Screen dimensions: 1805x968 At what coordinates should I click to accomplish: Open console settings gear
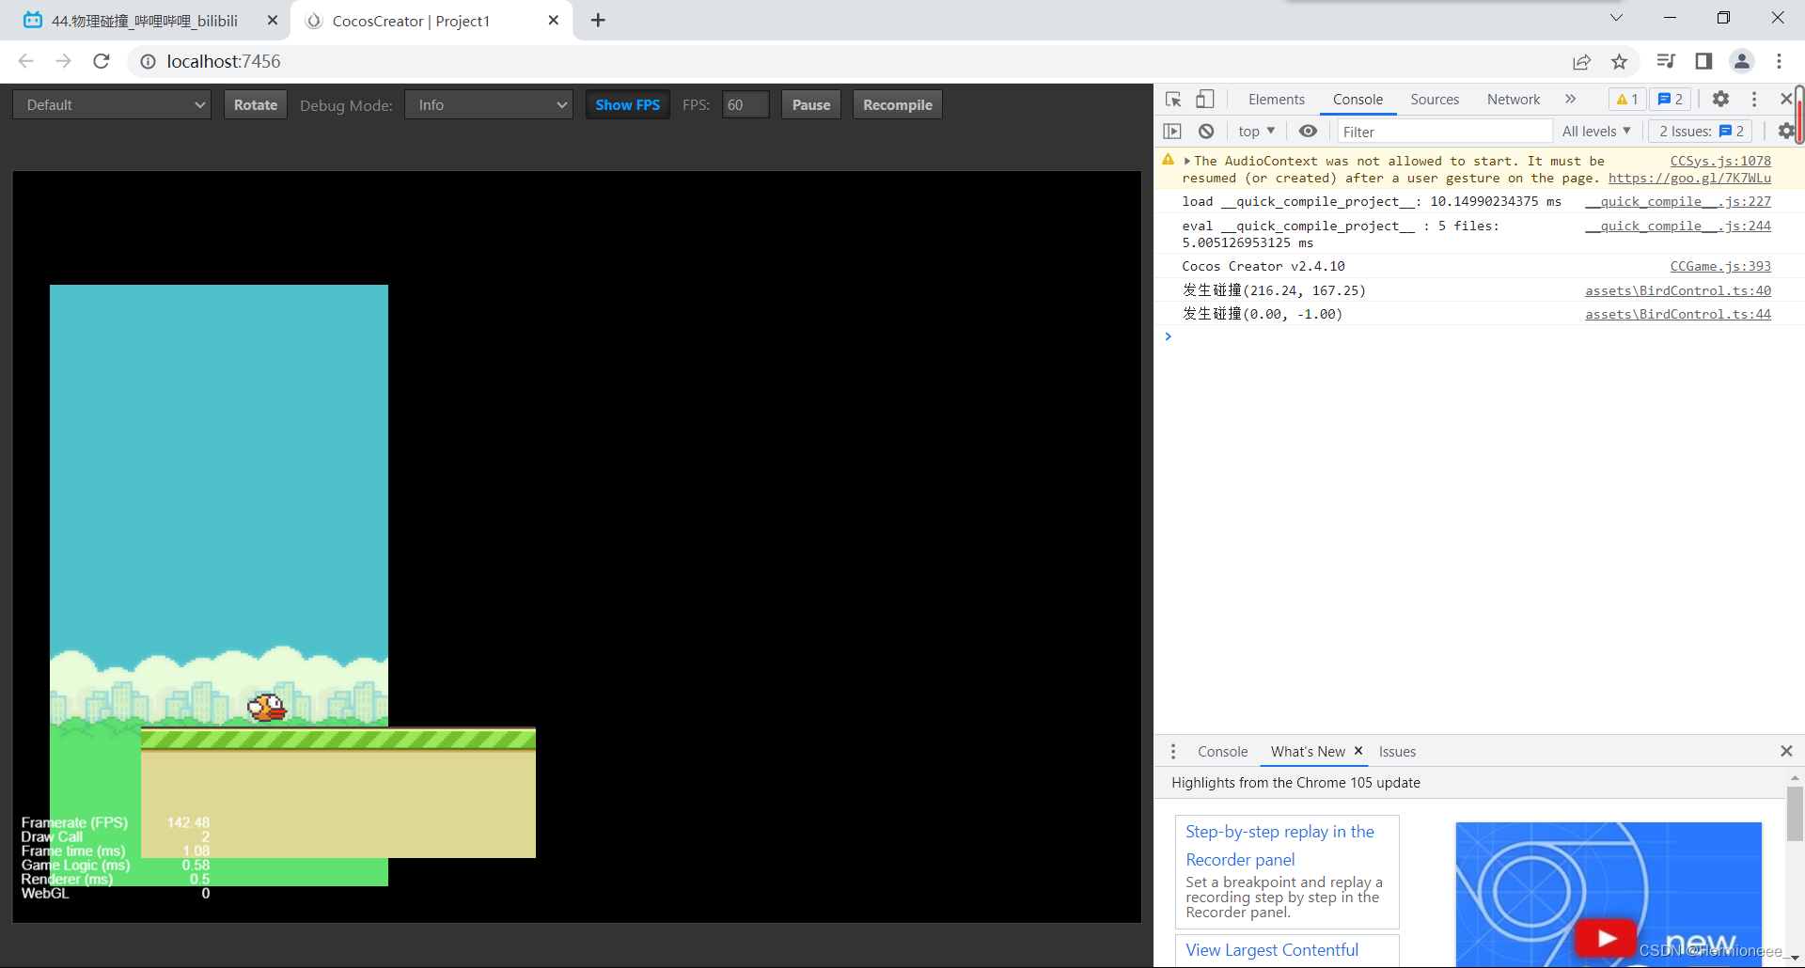click(1786, 132)
